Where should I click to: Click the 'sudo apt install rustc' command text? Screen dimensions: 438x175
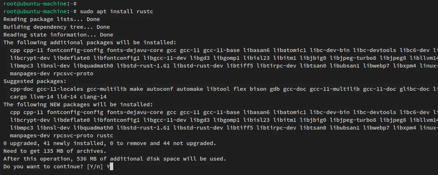[116, 11]
